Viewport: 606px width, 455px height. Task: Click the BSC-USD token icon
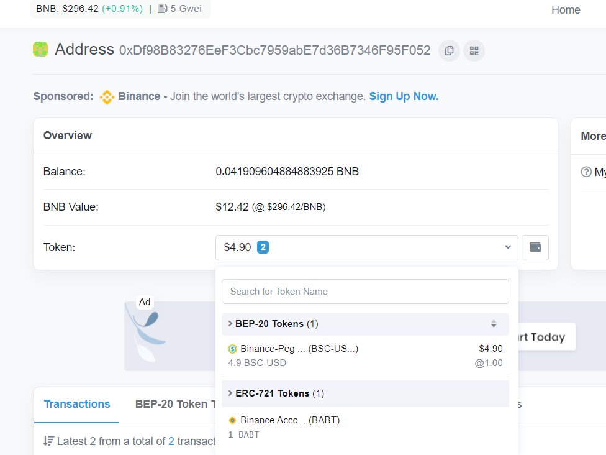coord(232,349)
